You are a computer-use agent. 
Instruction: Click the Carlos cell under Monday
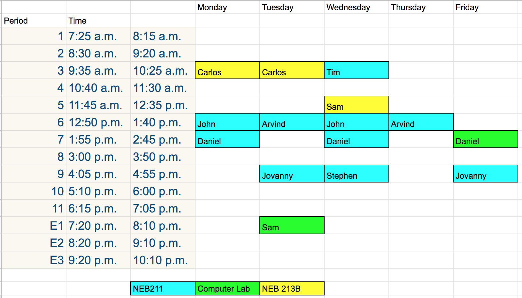[227, 70]
